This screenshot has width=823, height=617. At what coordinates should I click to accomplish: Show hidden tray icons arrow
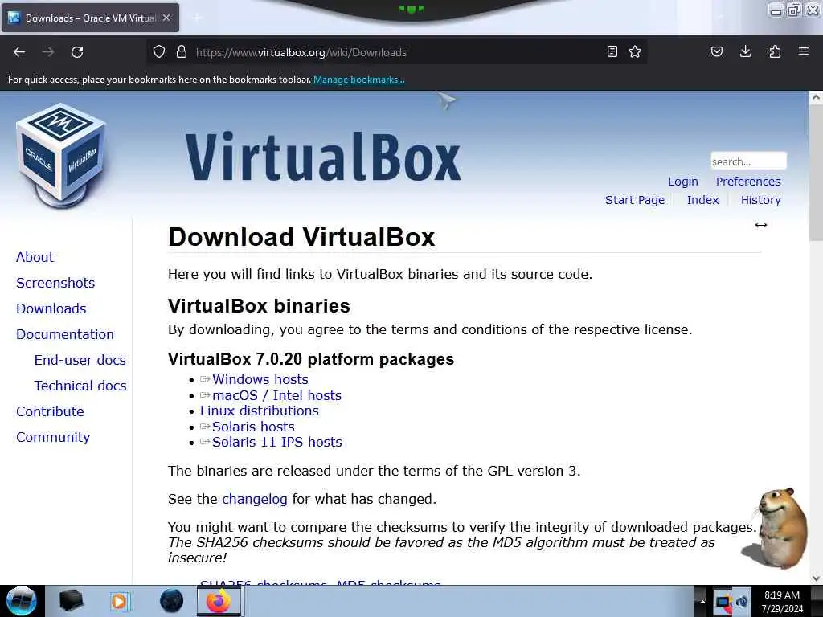(x=702, y=601)
